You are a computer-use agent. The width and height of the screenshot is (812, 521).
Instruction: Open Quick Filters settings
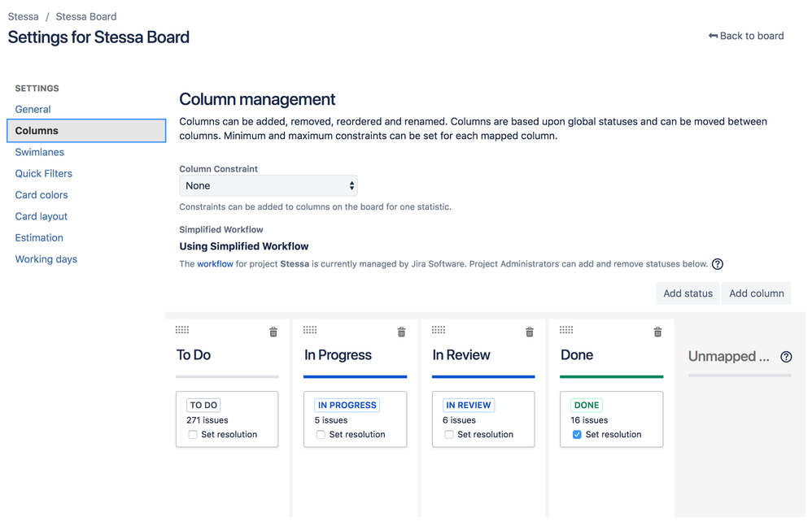coord(43,173)
